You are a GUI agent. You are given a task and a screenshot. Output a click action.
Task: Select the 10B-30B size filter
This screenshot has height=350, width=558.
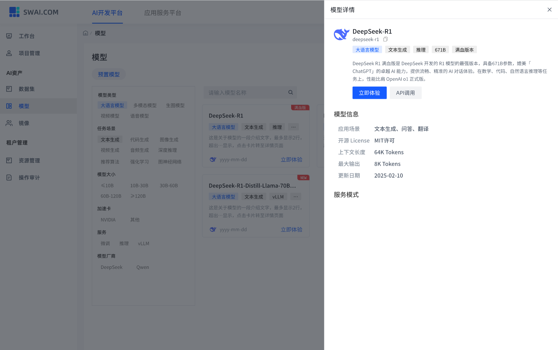139,186
